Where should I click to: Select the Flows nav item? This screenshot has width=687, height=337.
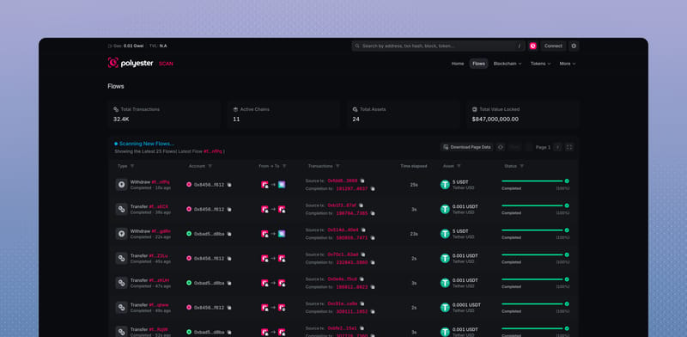479,64
